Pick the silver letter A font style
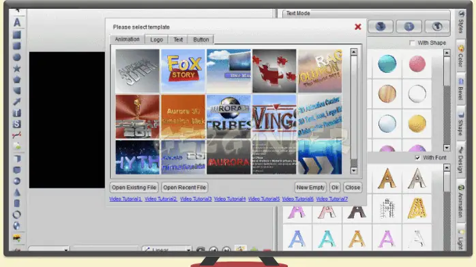The image size is (476, 267). tap(417, 179)
